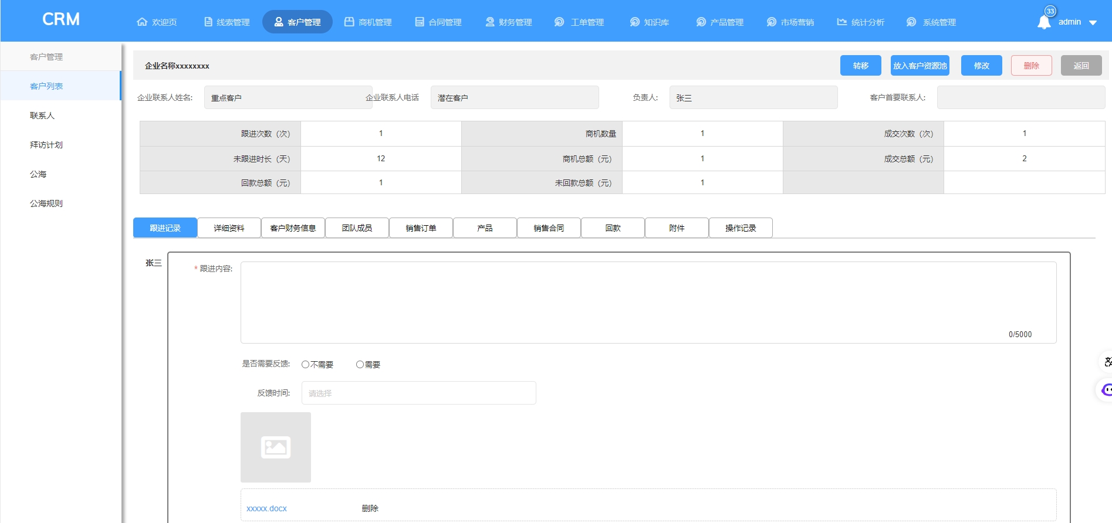Viewport: 1112px width, 523px height.
Task: Click the admin username label
Action: [x=1070, y=22]
